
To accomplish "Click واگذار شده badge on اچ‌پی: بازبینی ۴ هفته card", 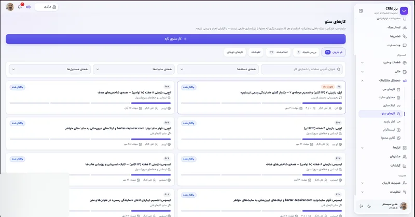I will pyautogui.click(x=189, y=123).
